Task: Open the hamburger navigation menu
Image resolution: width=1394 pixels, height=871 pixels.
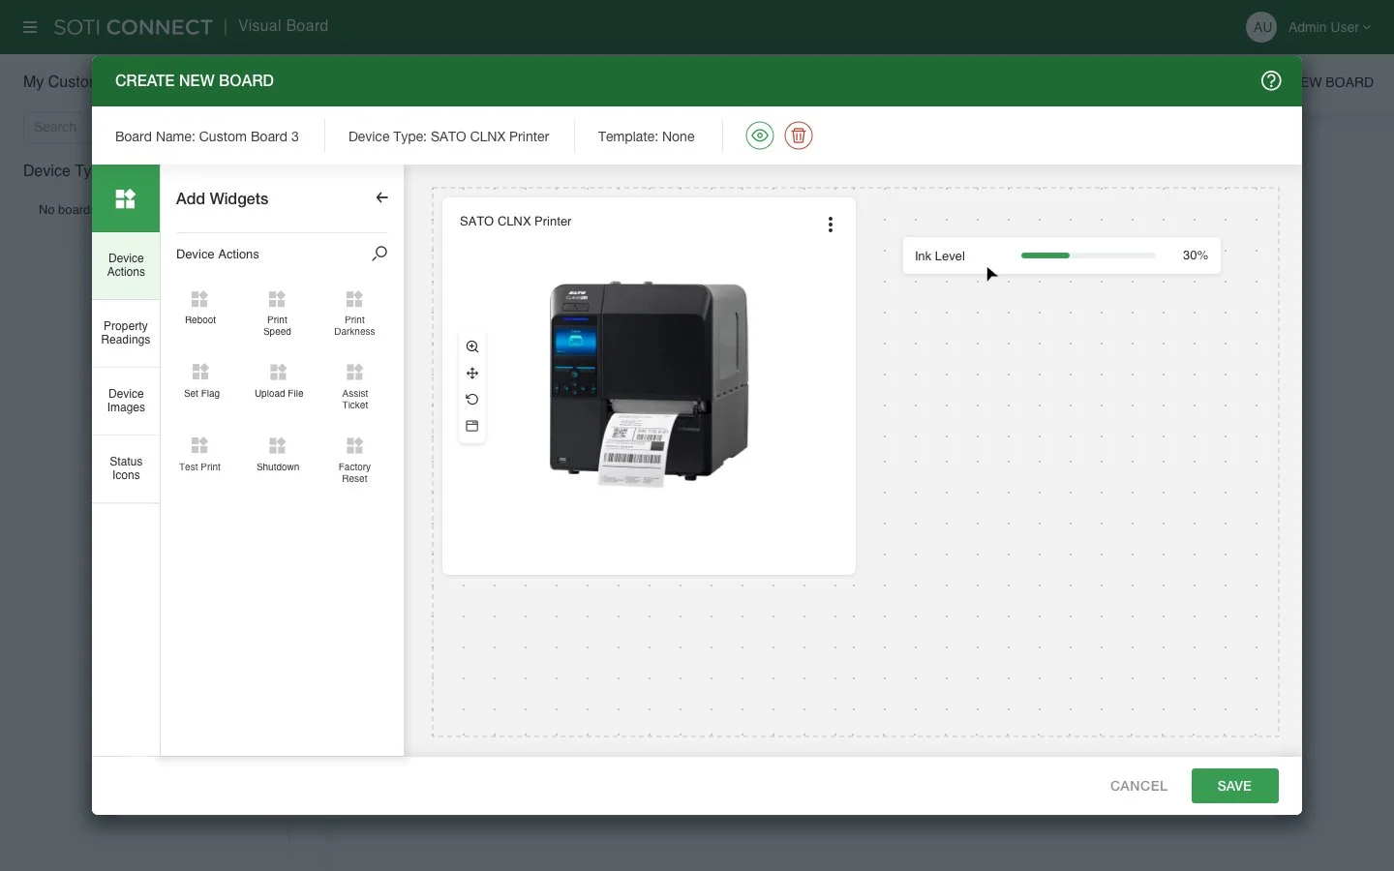Action: [30, 27]
